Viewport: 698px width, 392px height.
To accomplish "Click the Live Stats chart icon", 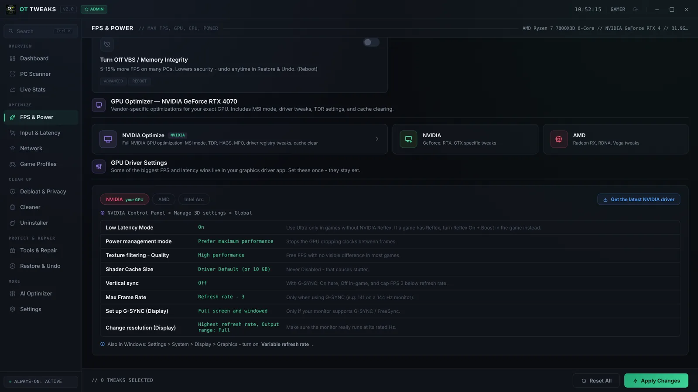I will coord(13,90).
